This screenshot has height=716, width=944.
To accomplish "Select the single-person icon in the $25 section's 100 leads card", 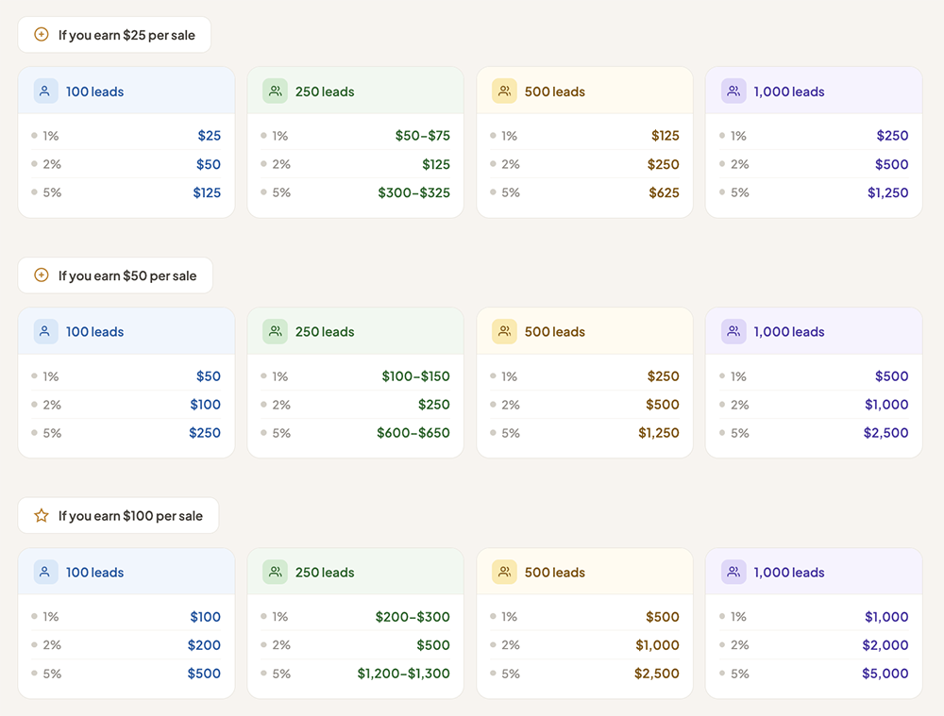I will coord(45,92).
